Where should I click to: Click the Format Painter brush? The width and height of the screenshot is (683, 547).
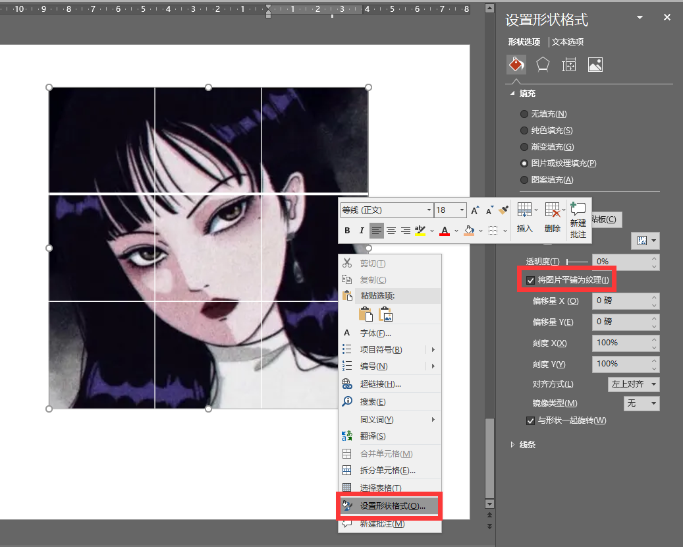click(x=504, y=210)
